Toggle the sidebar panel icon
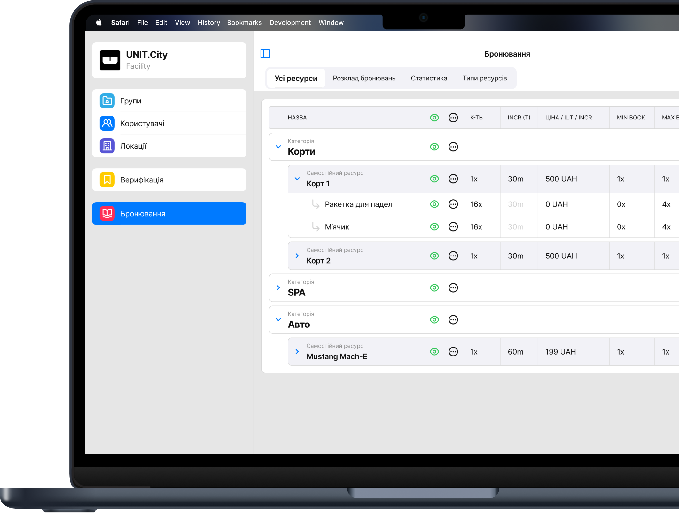Image resolution: width=679 pixels, height=513 pixels. pyautogui.click(x=265, y=54)
